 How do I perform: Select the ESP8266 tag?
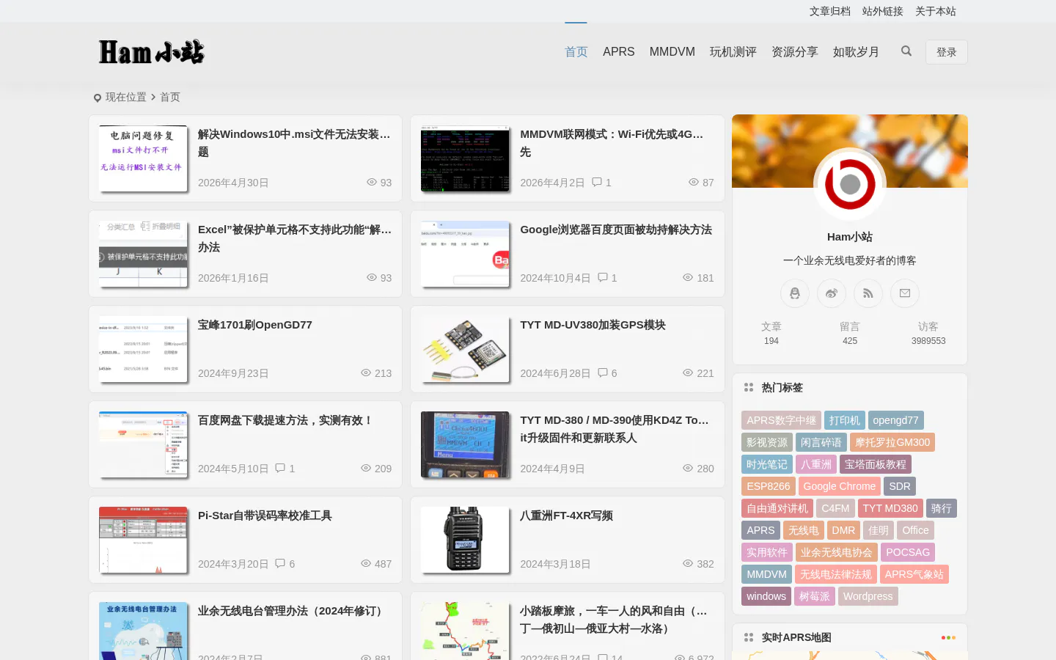[x=769, y=486]
